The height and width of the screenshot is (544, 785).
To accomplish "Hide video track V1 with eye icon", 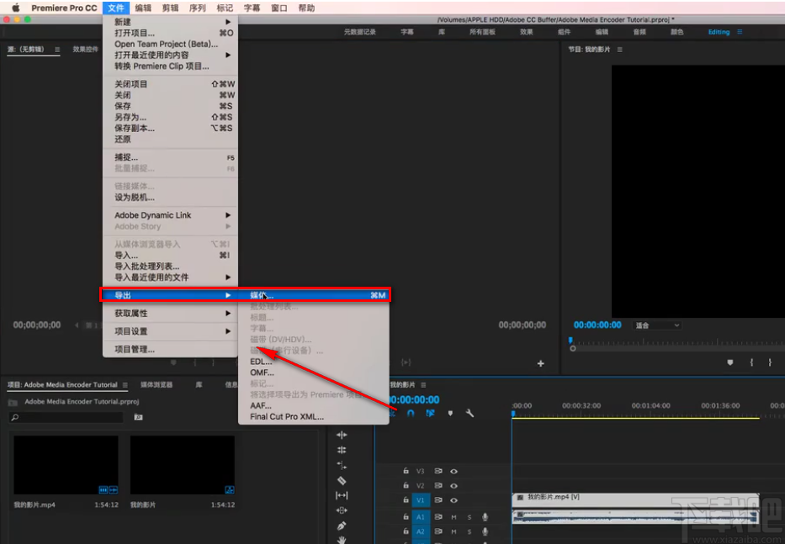I will click(453, 500).
